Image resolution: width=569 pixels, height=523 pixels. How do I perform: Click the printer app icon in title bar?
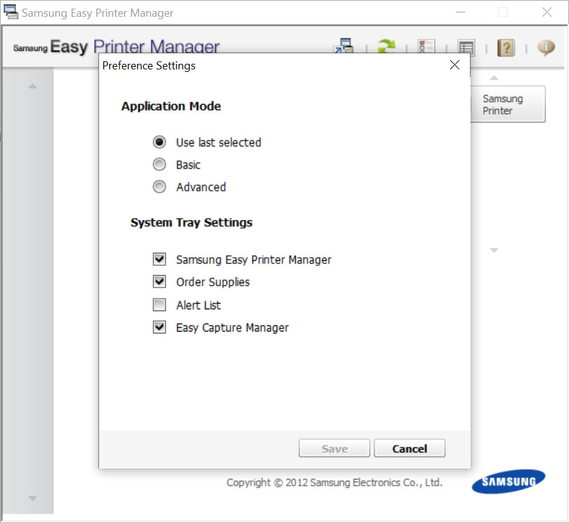pos(11,12)
